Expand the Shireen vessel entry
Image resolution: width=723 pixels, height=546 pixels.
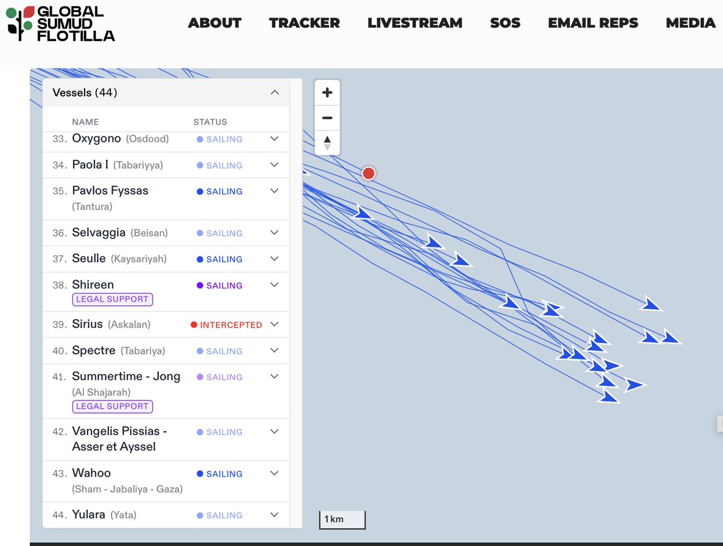pos(274,285)
